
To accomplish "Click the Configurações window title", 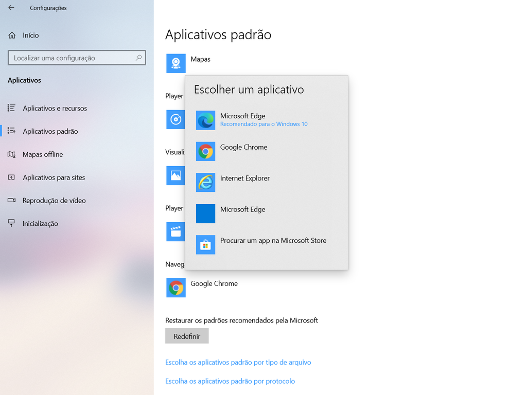I will pos(48,8).
